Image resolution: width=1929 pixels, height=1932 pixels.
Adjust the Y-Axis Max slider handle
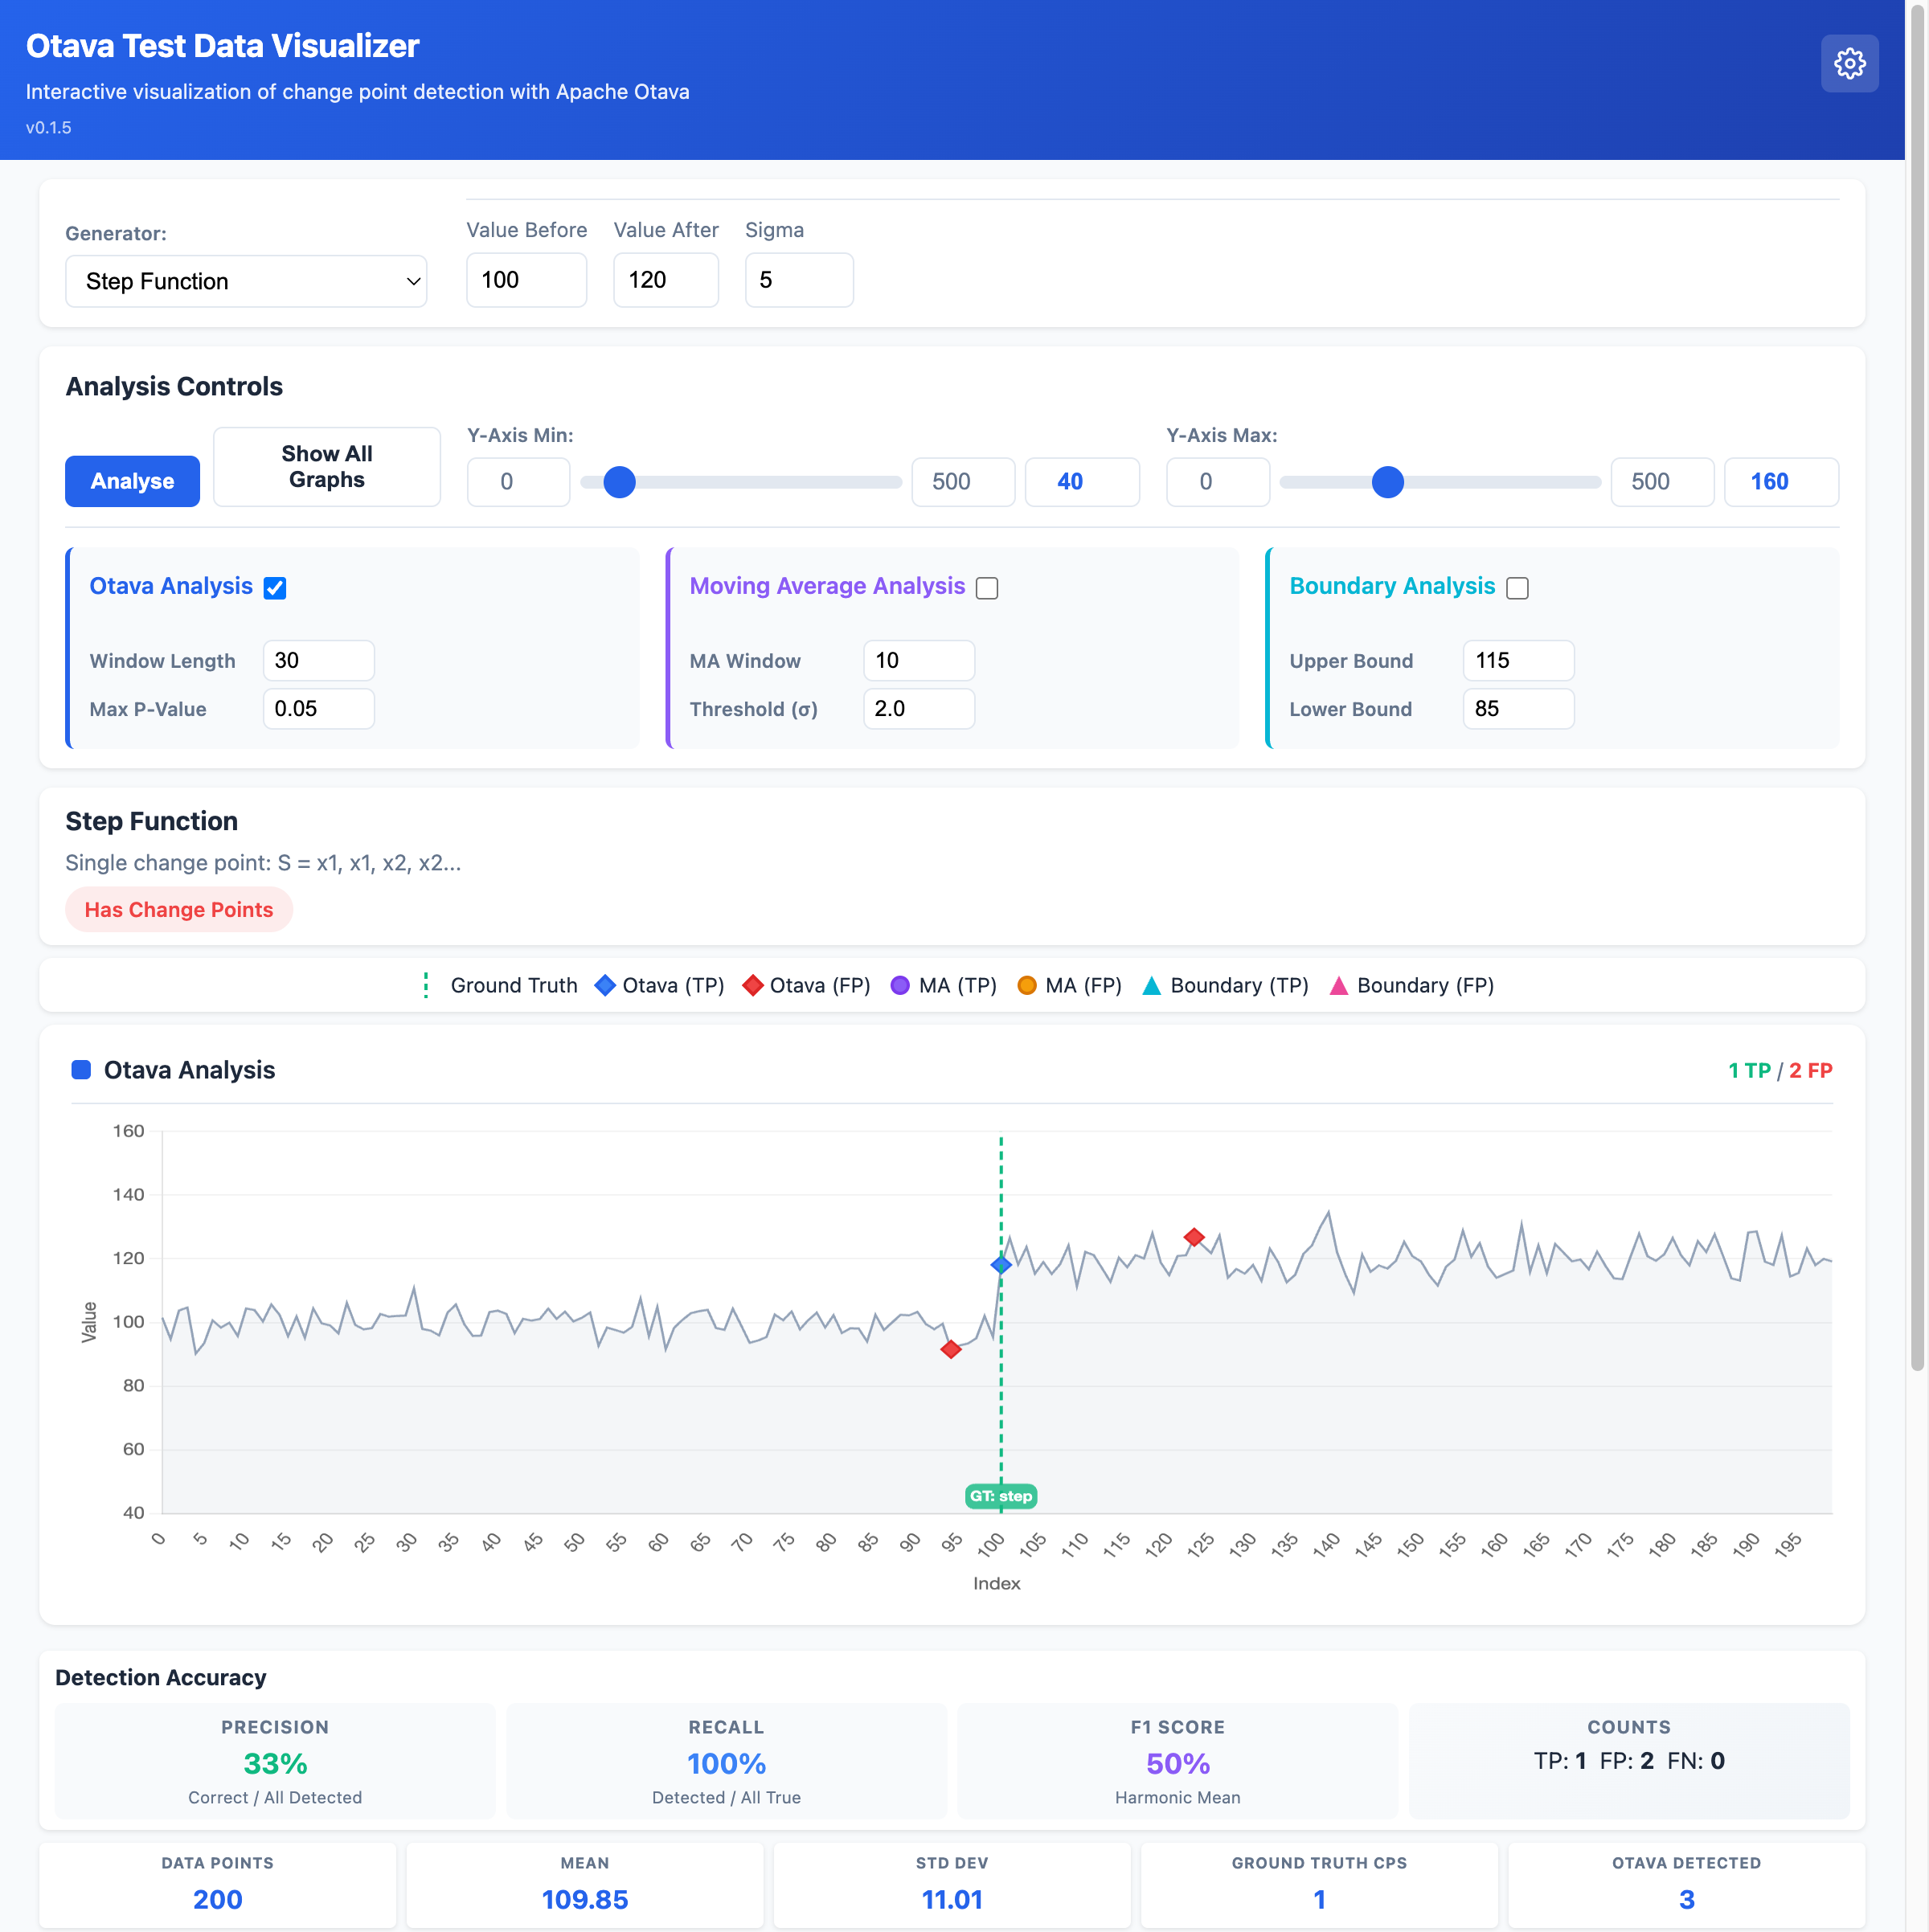point(1388,482)
